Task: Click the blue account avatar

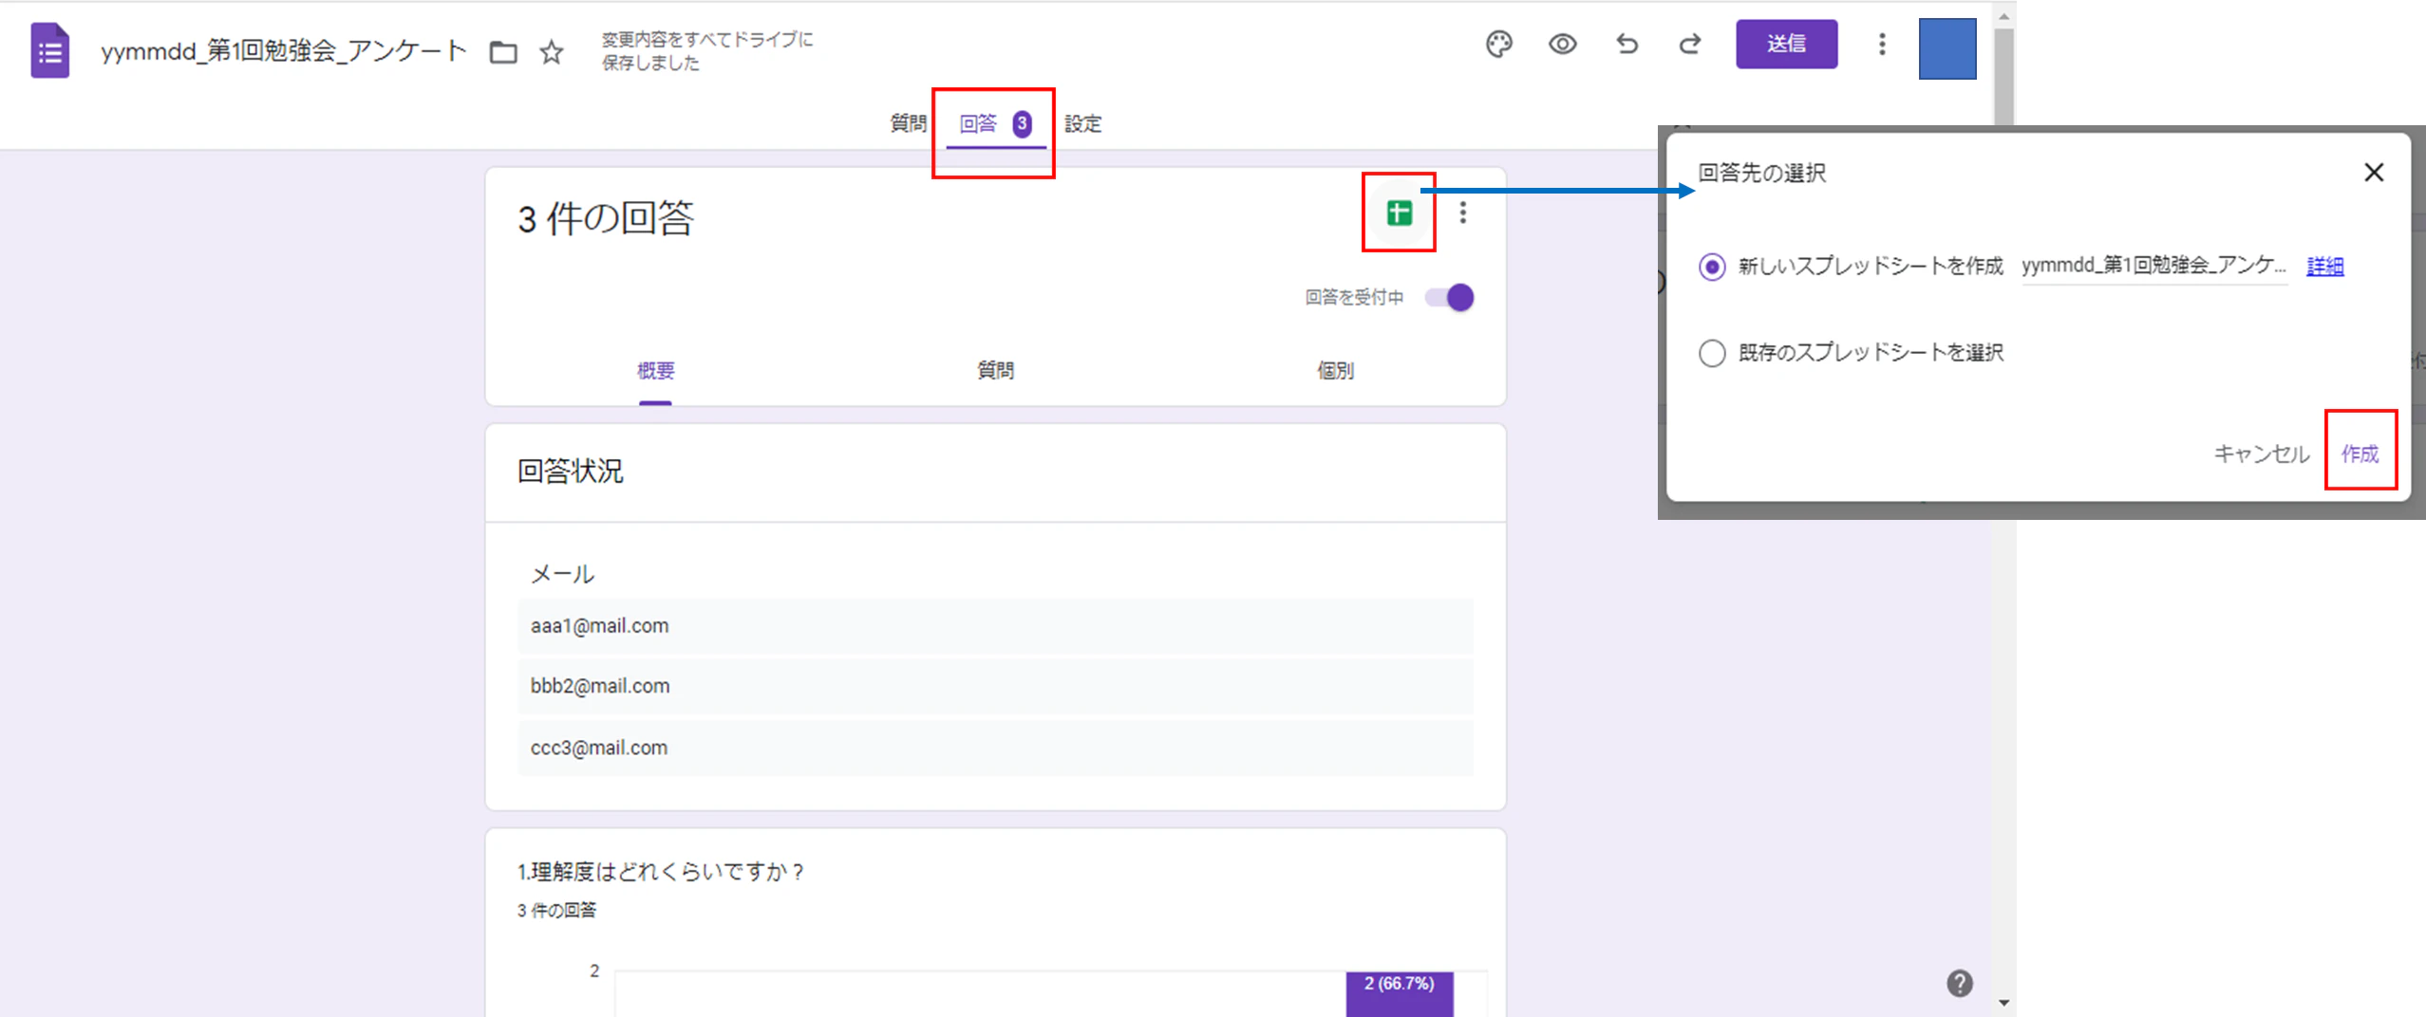Action: tap(1947, 48)
